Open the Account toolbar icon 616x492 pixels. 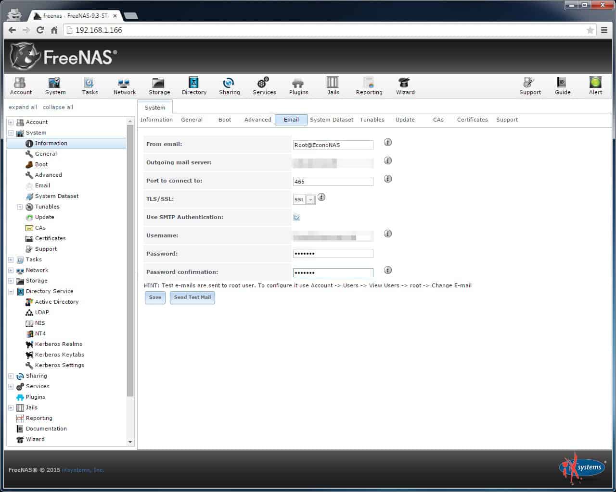click(21, 86)
